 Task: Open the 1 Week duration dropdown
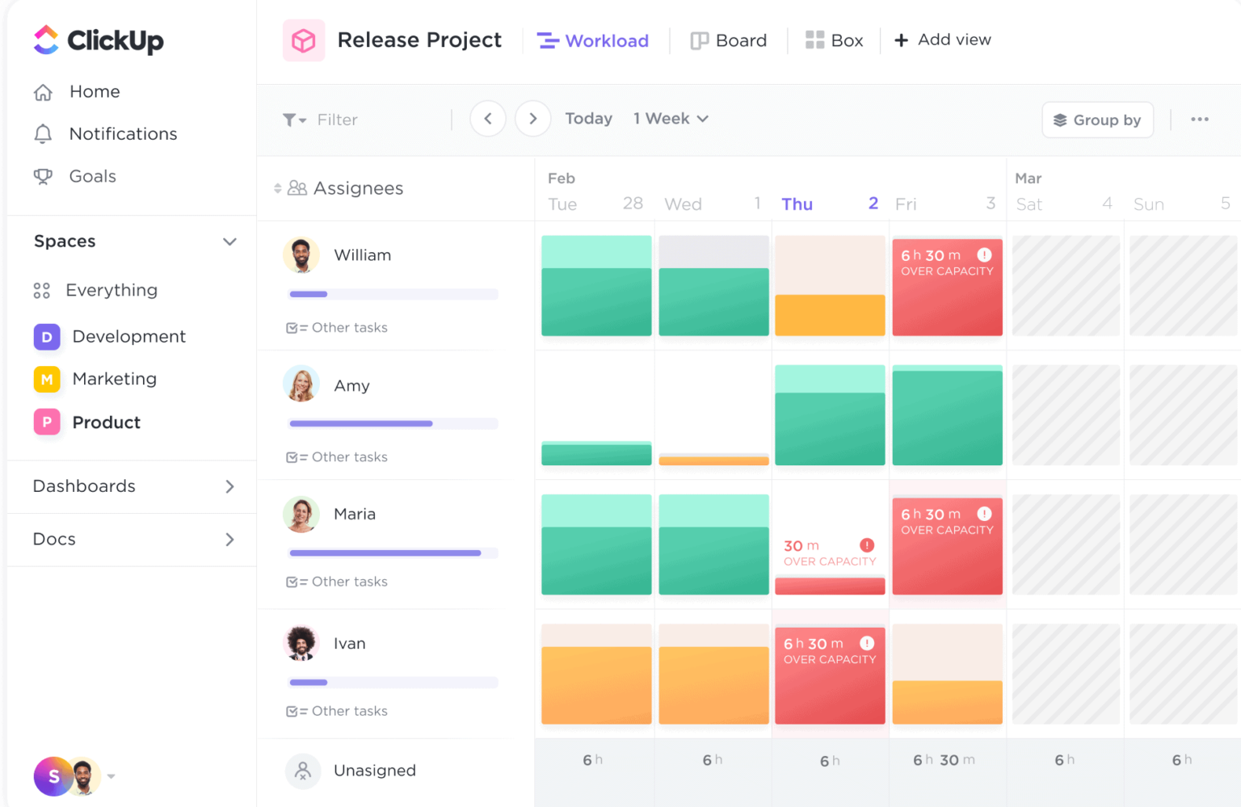(x=670, y=118)
